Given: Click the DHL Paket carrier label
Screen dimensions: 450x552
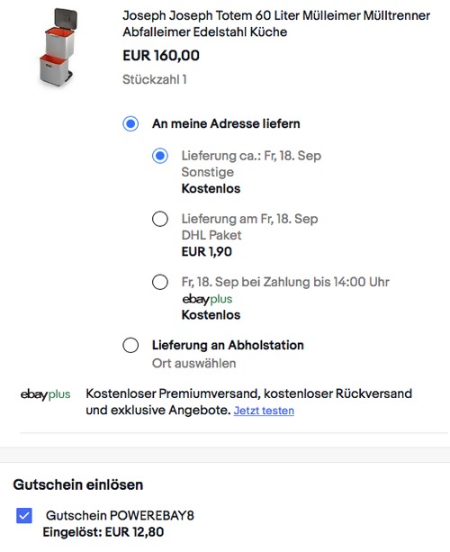Looking at the screenshot, I should point(211,235).
